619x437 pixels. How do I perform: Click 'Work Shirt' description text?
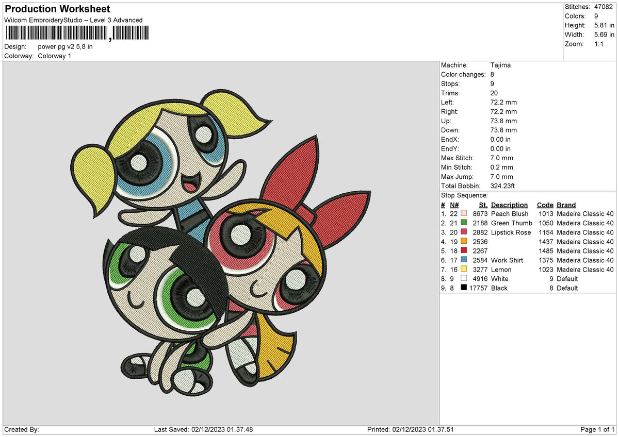point(507,260)
